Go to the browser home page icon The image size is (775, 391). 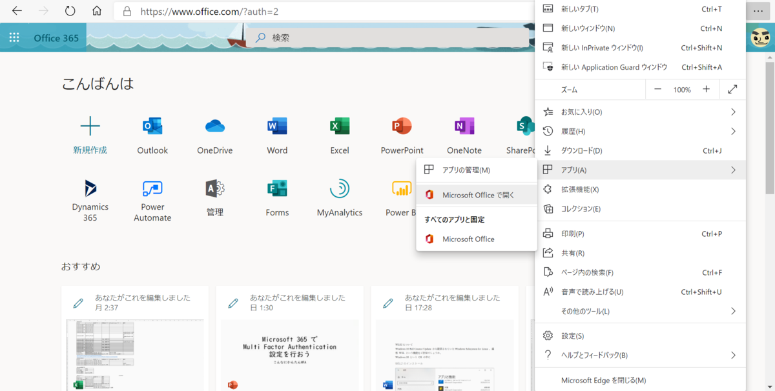tap(97, 12)
